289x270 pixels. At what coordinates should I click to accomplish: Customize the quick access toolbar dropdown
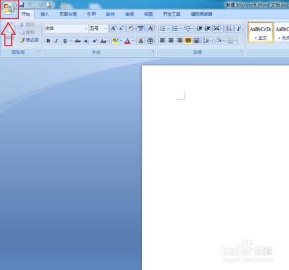click(x=60, y=4)
